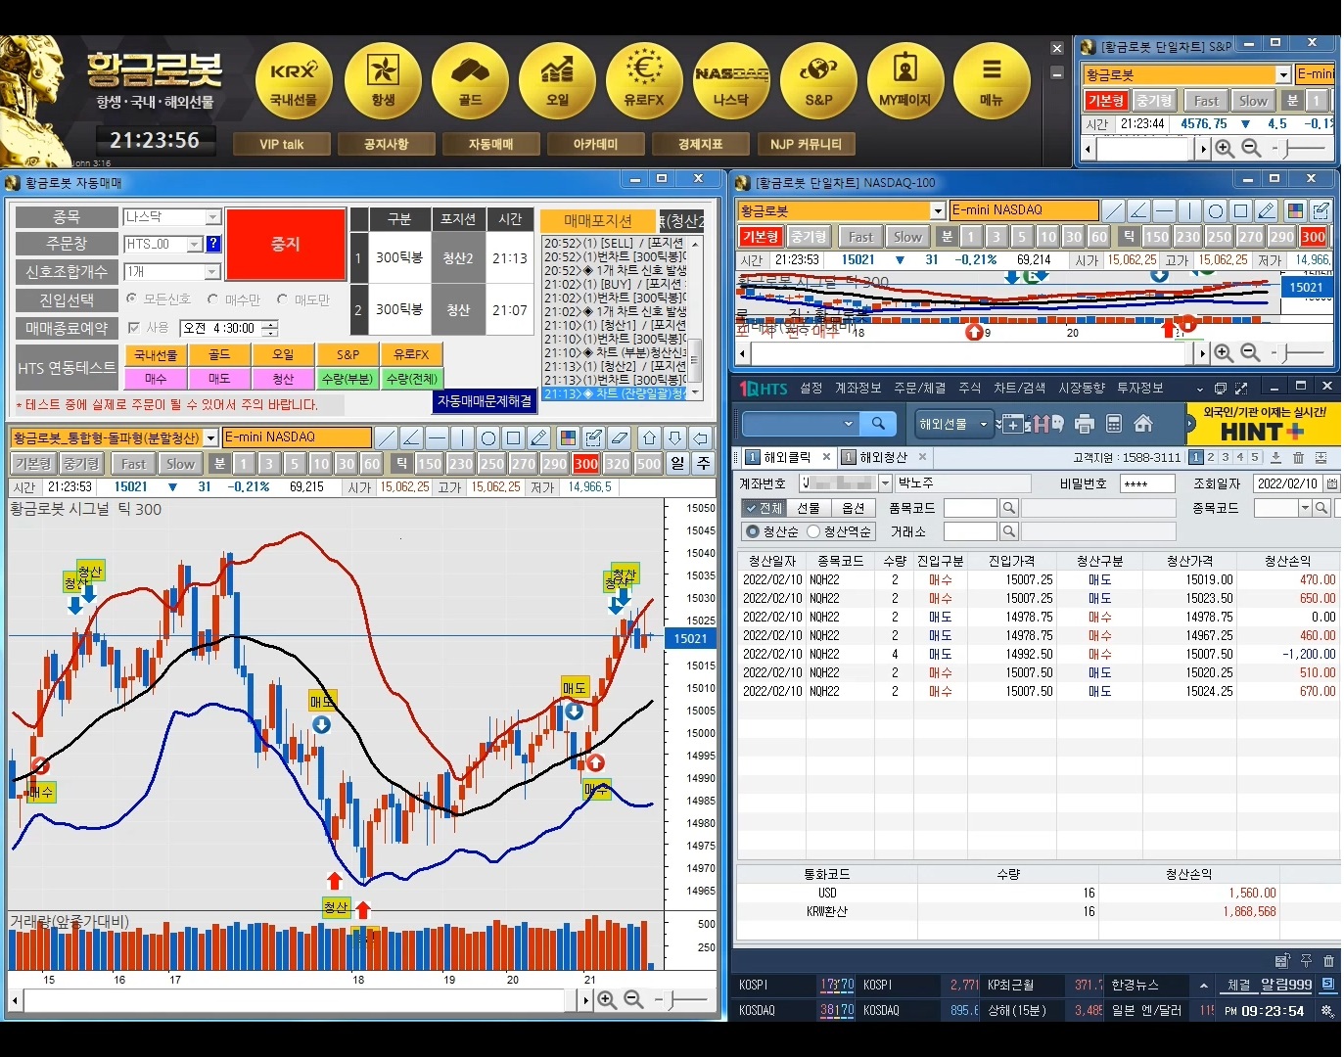Viewport: 1344px width, 1057px height.
Task: Open the 계좌번호 account dropdown
Action: pyautogui.click(x=885, y=483)
